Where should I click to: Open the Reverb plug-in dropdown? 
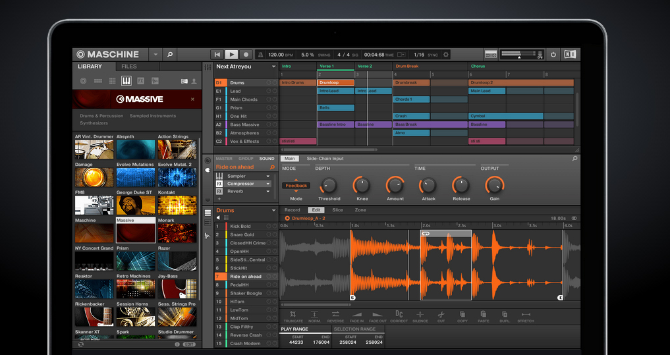[268, 192]
